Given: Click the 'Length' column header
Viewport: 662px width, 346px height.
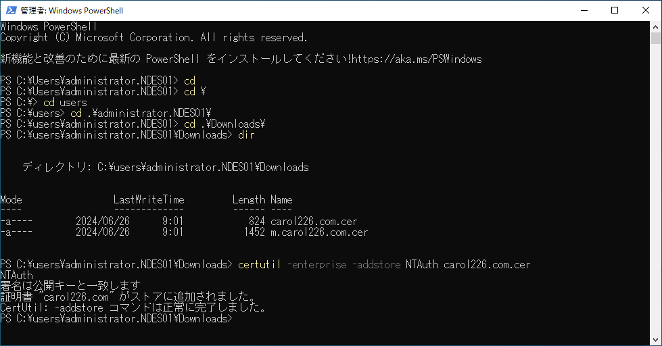Looking at the screenshot, I should (x=249, y=199).
